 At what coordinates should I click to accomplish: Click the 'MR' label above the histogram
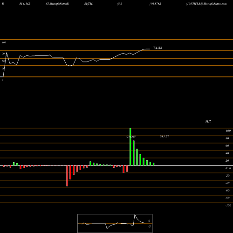point(208,121)
